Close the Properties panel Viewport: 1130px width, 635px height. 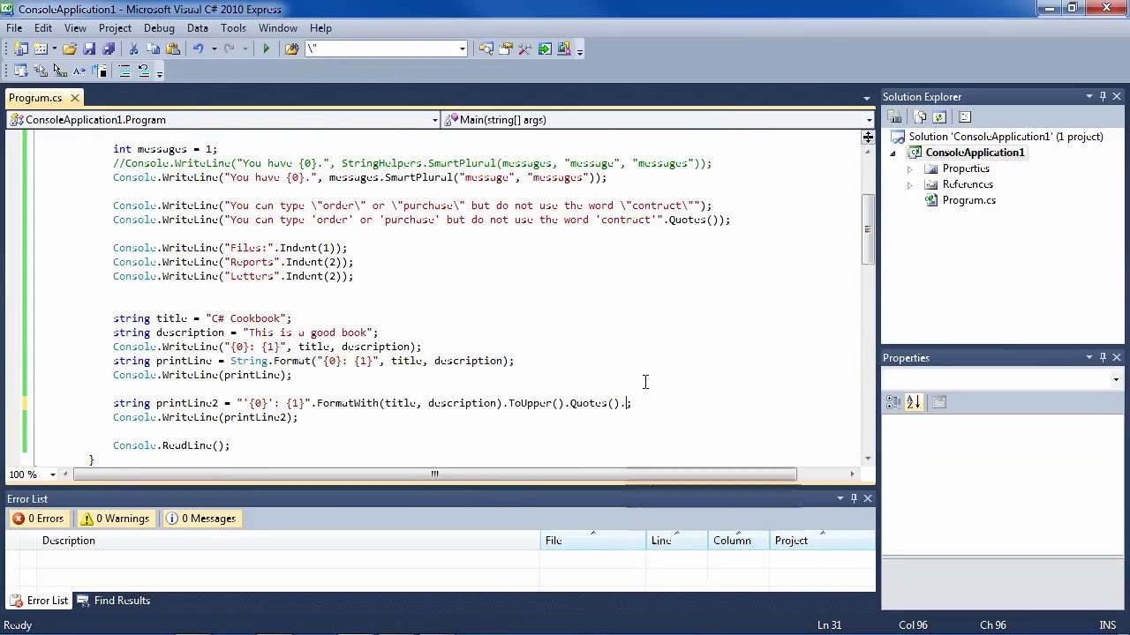click(1117, 357)
